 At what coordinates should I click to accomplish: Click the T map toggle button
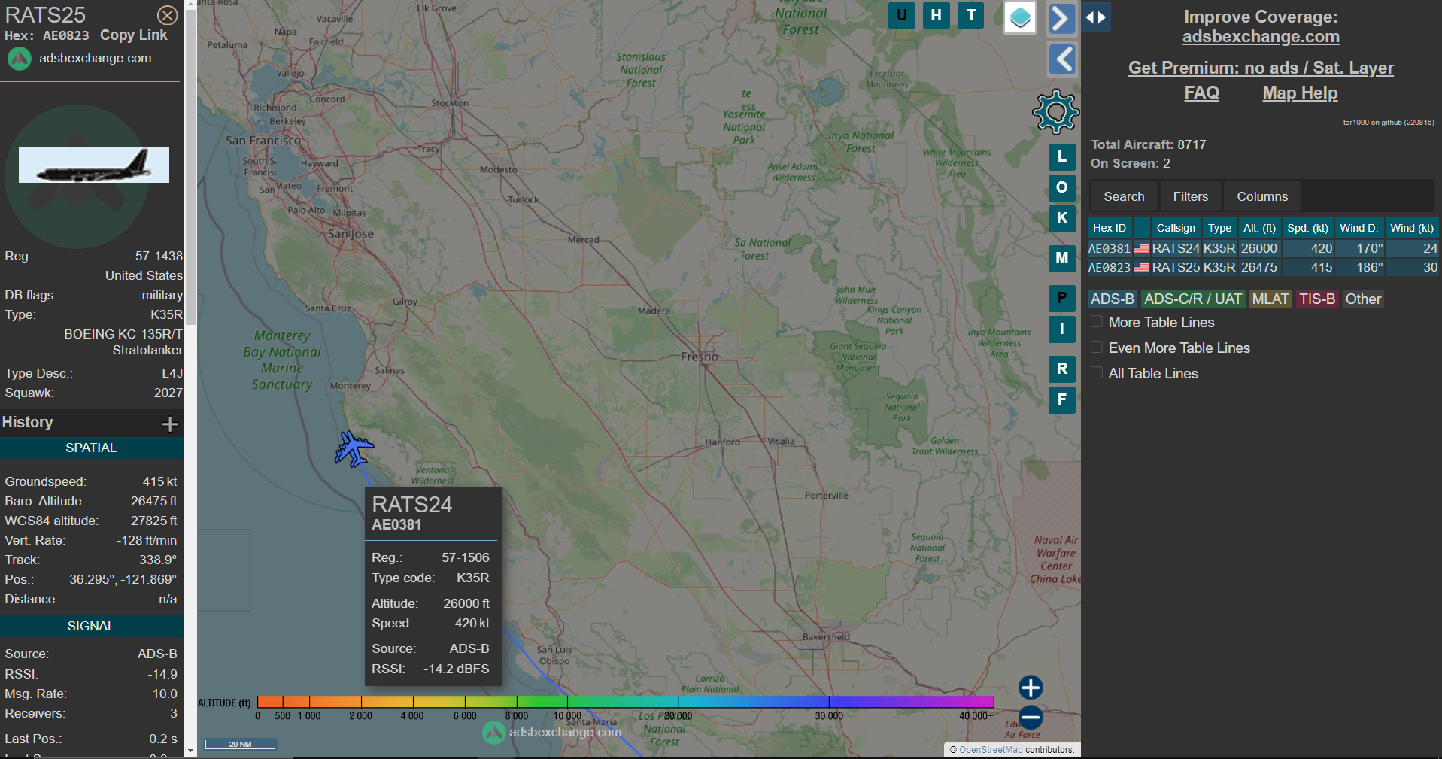click(x=971, y=15)
